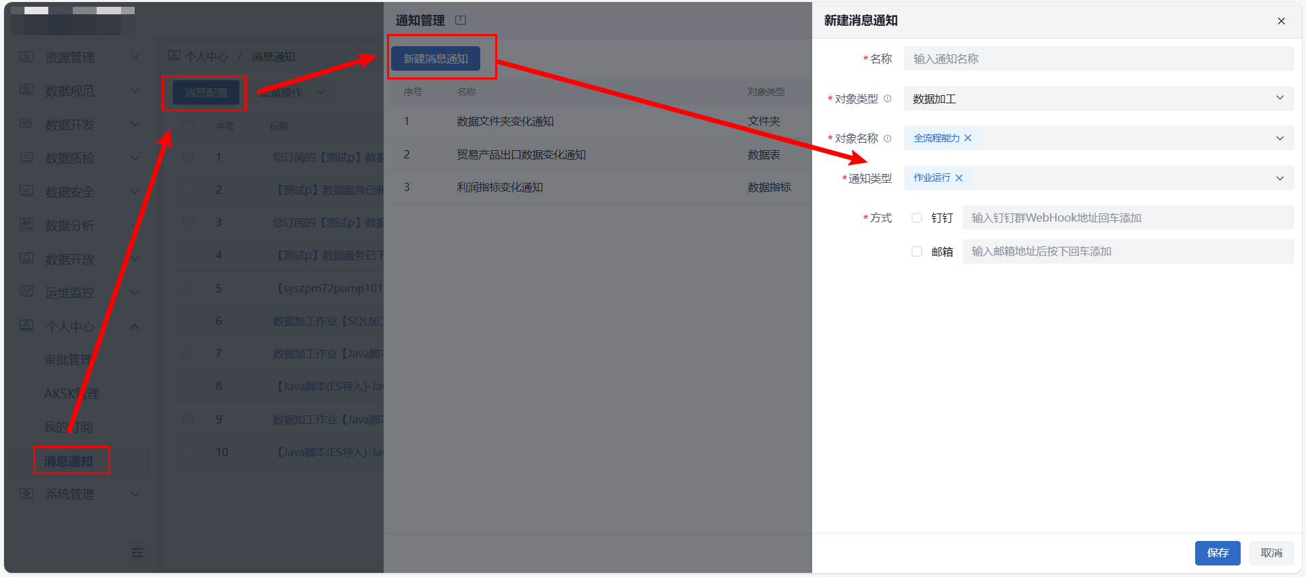Enable the 钉钉 notification checkbox
1306x577 pixels.
point(917,218)
